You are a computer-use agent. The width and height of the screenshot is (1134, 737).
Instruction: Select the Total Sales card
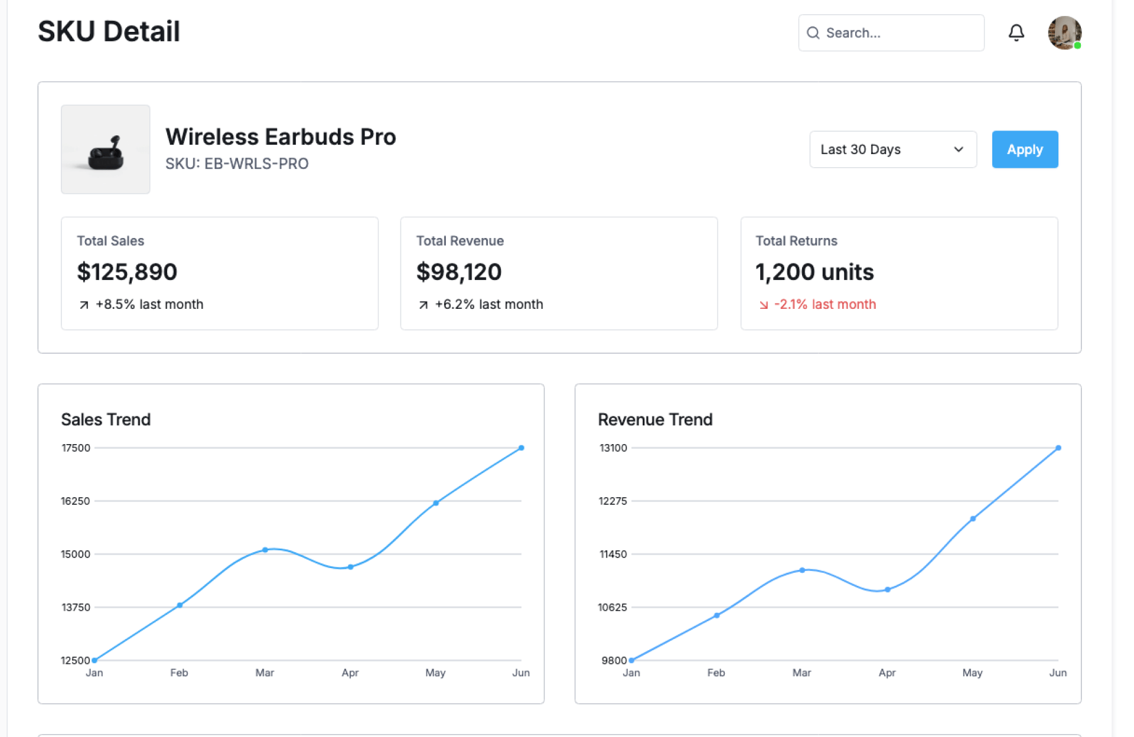(x=219, y=273)
